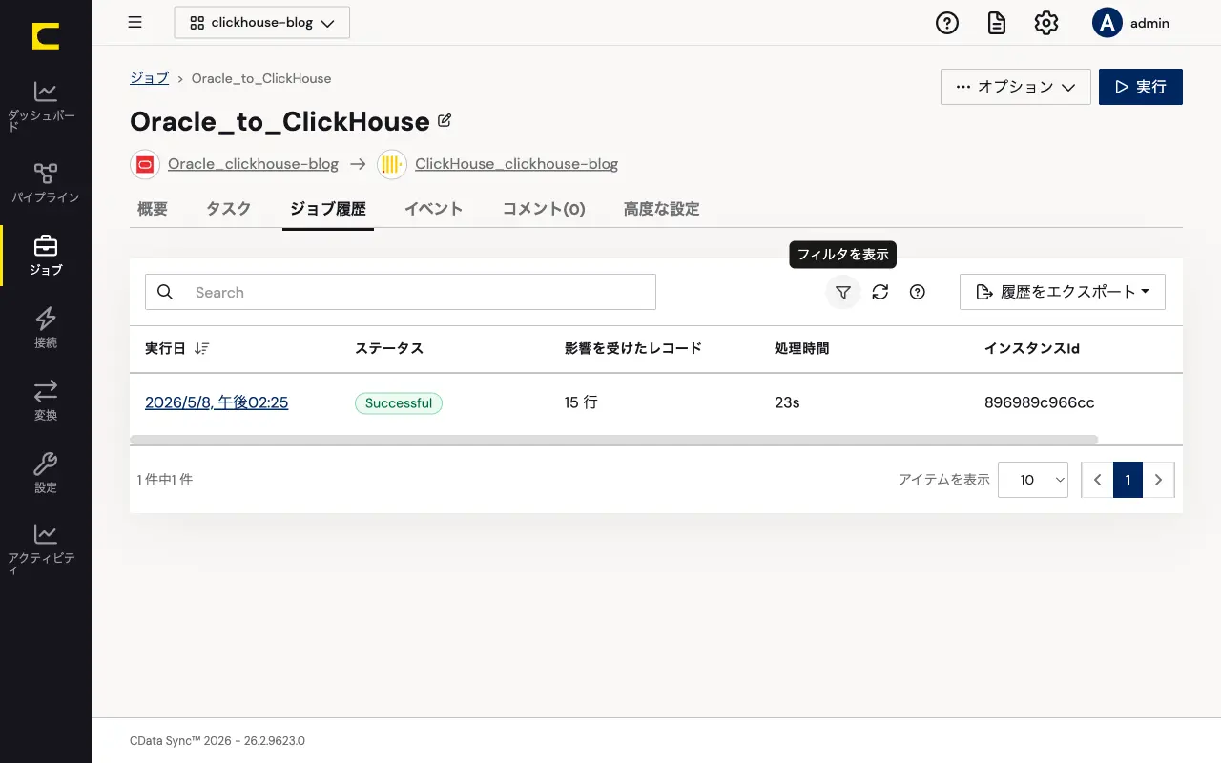Run the job with 実行 button
Viewport: 1221px width, 763px height.
(1141, 87)
